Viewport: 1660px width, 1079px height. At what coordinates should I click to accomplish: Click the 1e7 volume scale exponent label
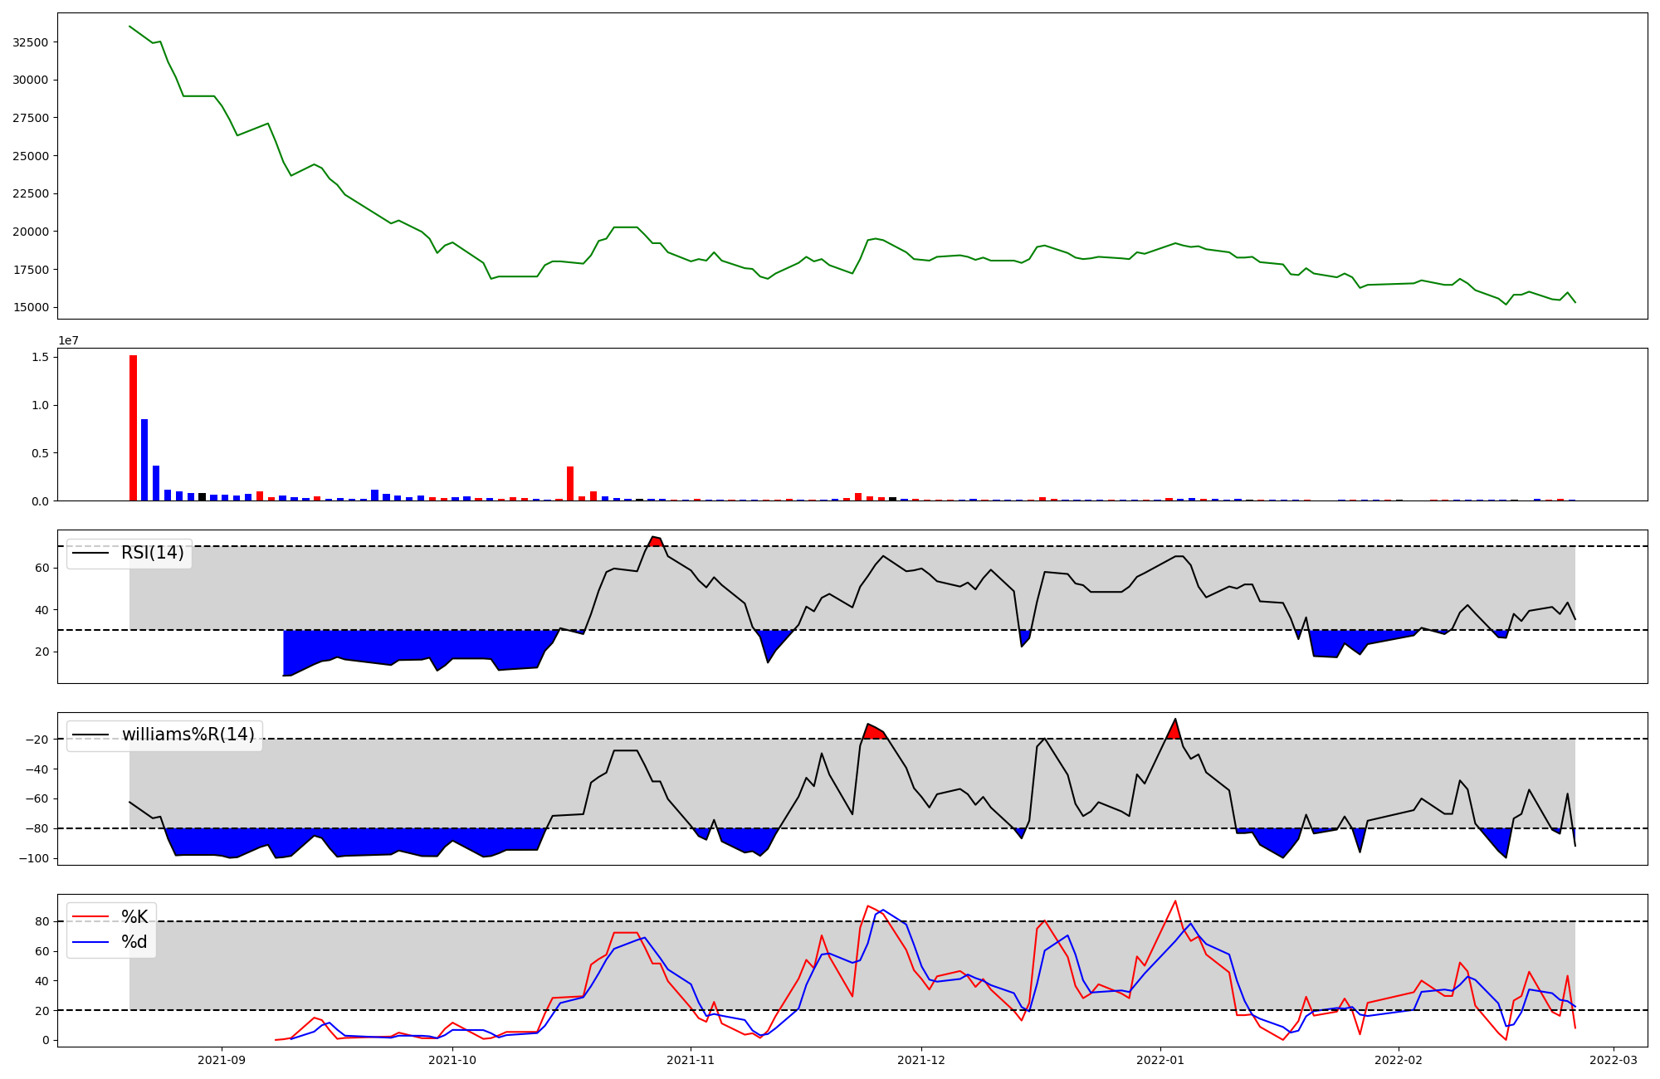[68, 340]
